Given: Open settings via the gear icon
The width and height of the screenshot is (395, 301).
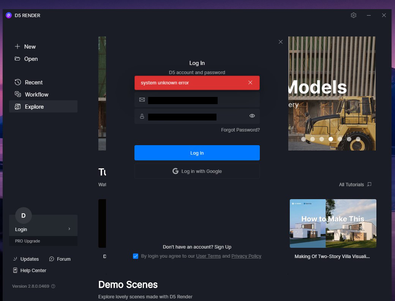Looking at the screenshot, I should click(x=354, y=15).
